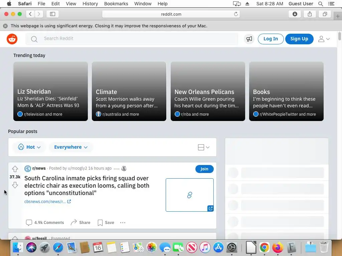
Task: Dismiss the significant energy warning banner
Action: coord(5,26)
